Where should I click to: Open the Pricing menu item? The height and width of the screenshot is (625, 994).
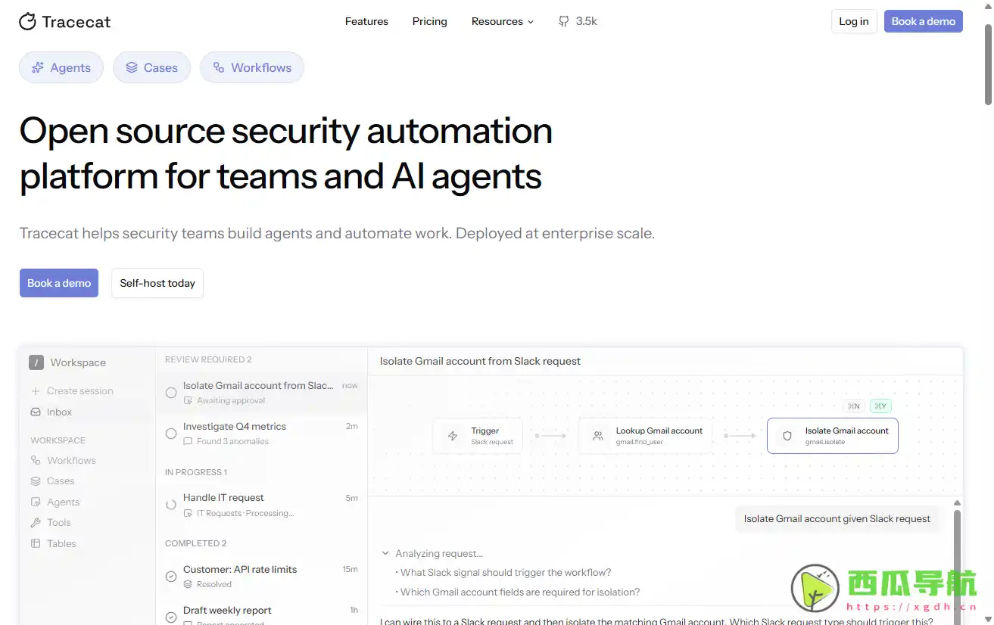(x=429, y=21)
